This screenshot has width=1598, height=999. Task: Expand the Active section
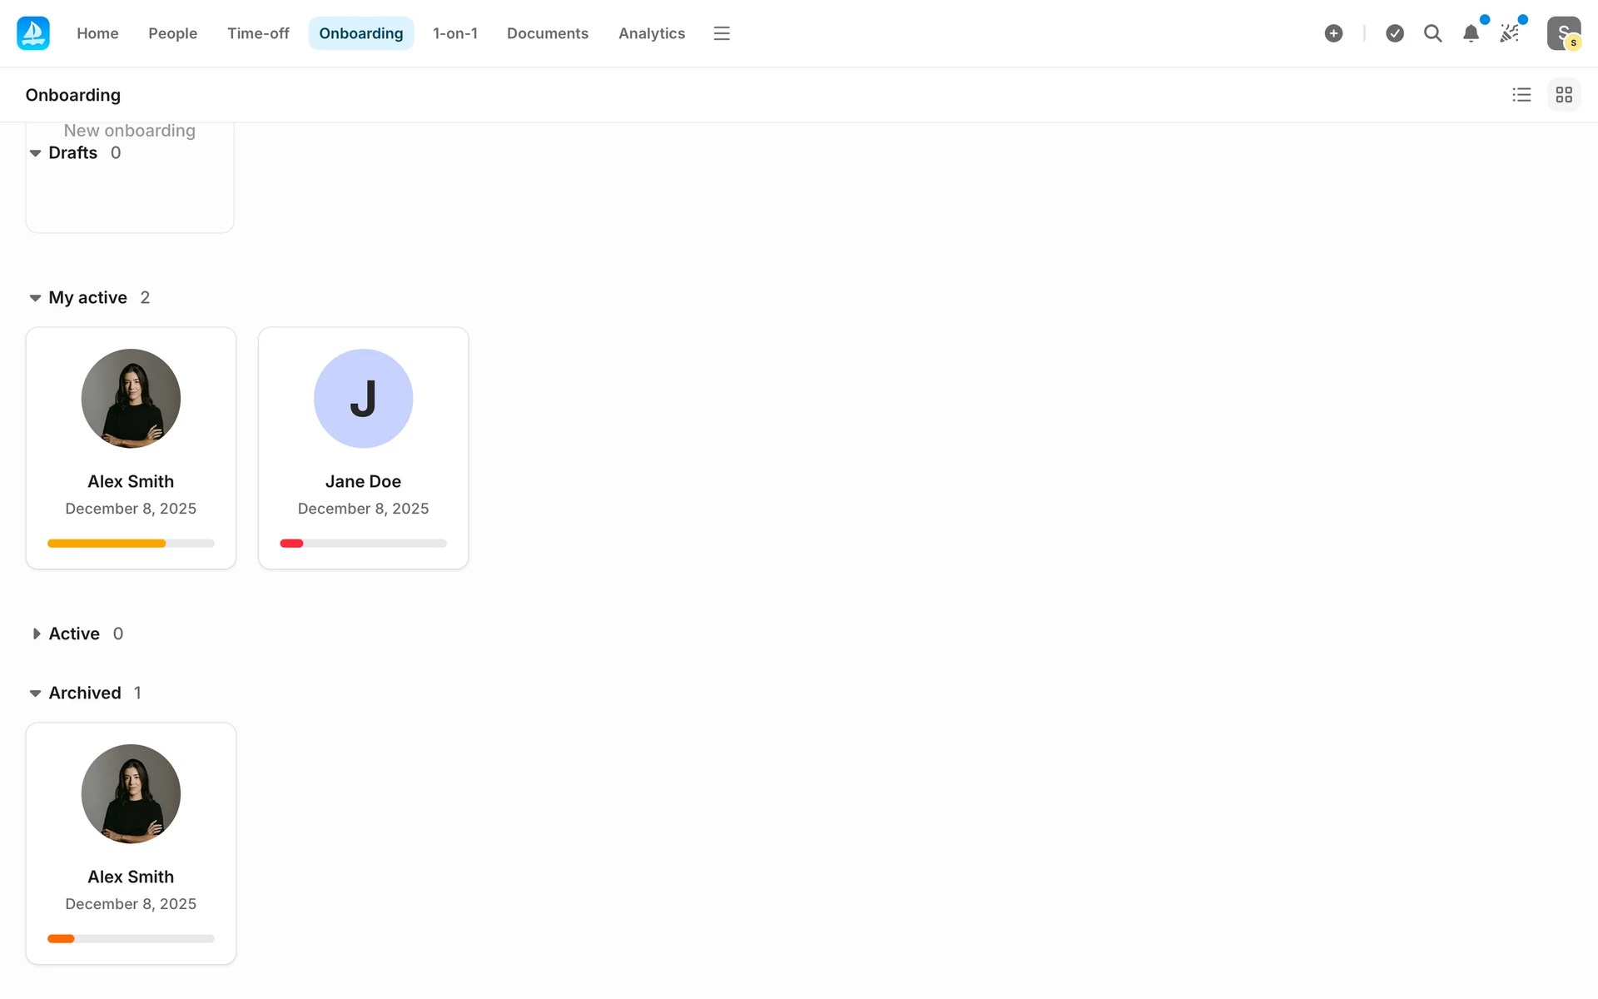click(36, 634)
